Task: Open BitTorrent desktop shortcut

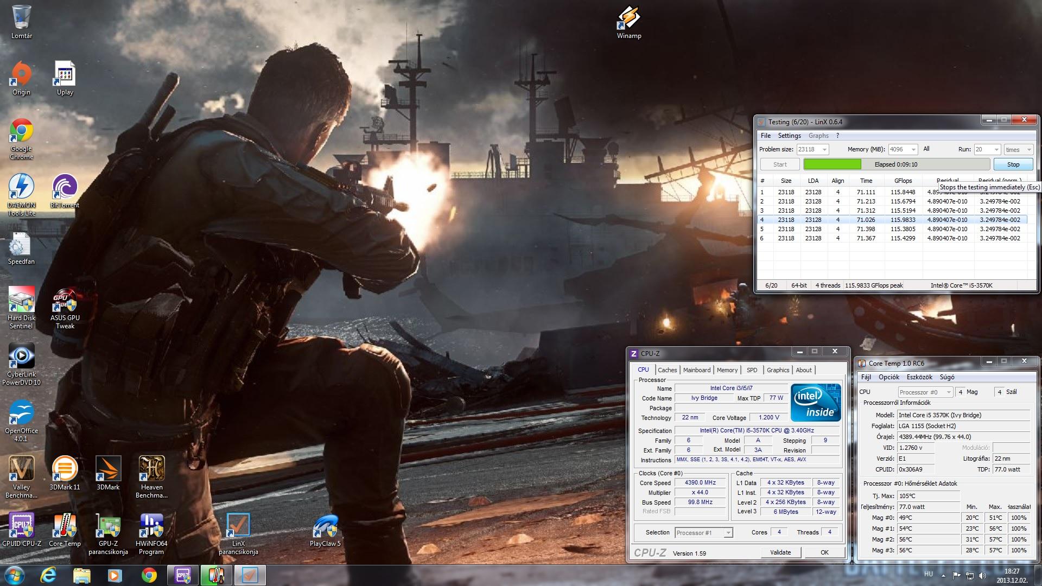Action: pyautogui.click(x=65, y=192)
